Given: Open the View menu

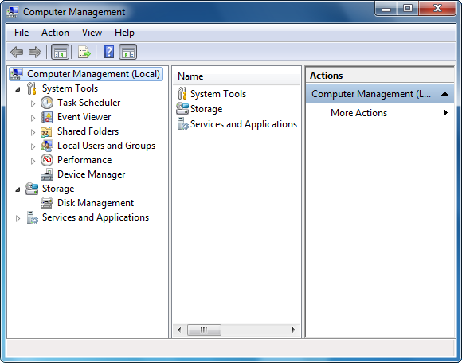Looking at the screenshot, I should 92,33.
